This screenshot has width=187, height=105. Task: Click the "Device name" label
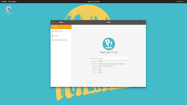tap(93, 58)
